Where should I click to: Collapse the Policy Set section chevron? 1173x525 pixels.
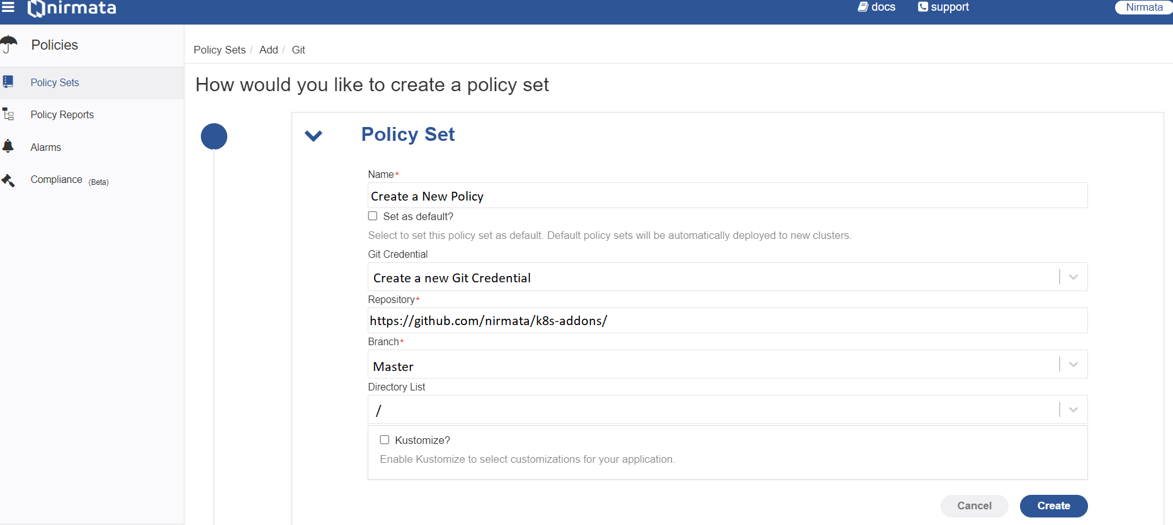(x=314, y=136)
